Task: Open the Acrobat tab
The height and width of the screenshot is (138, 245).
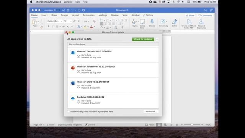Action: pyautogui.click(x=136, y=15)
